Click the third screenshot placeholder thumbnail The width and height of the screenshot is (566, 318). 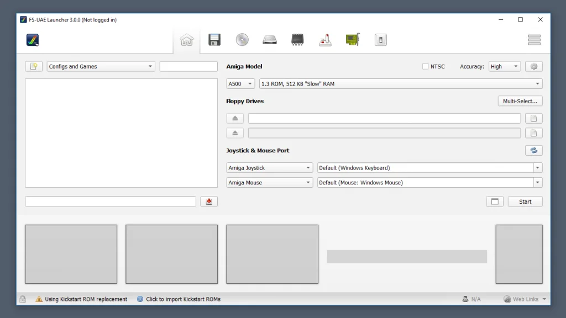coord(272,254)
